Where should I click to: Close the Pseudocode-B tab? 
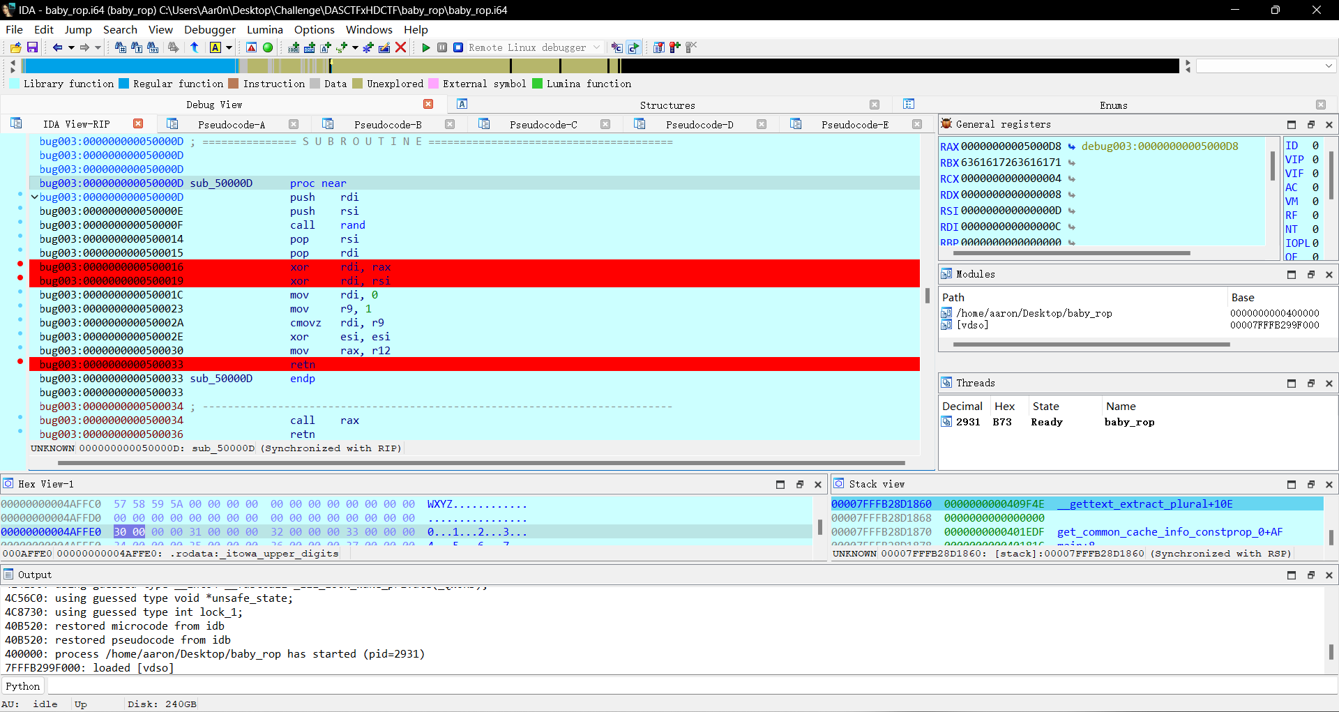[450, 124]
